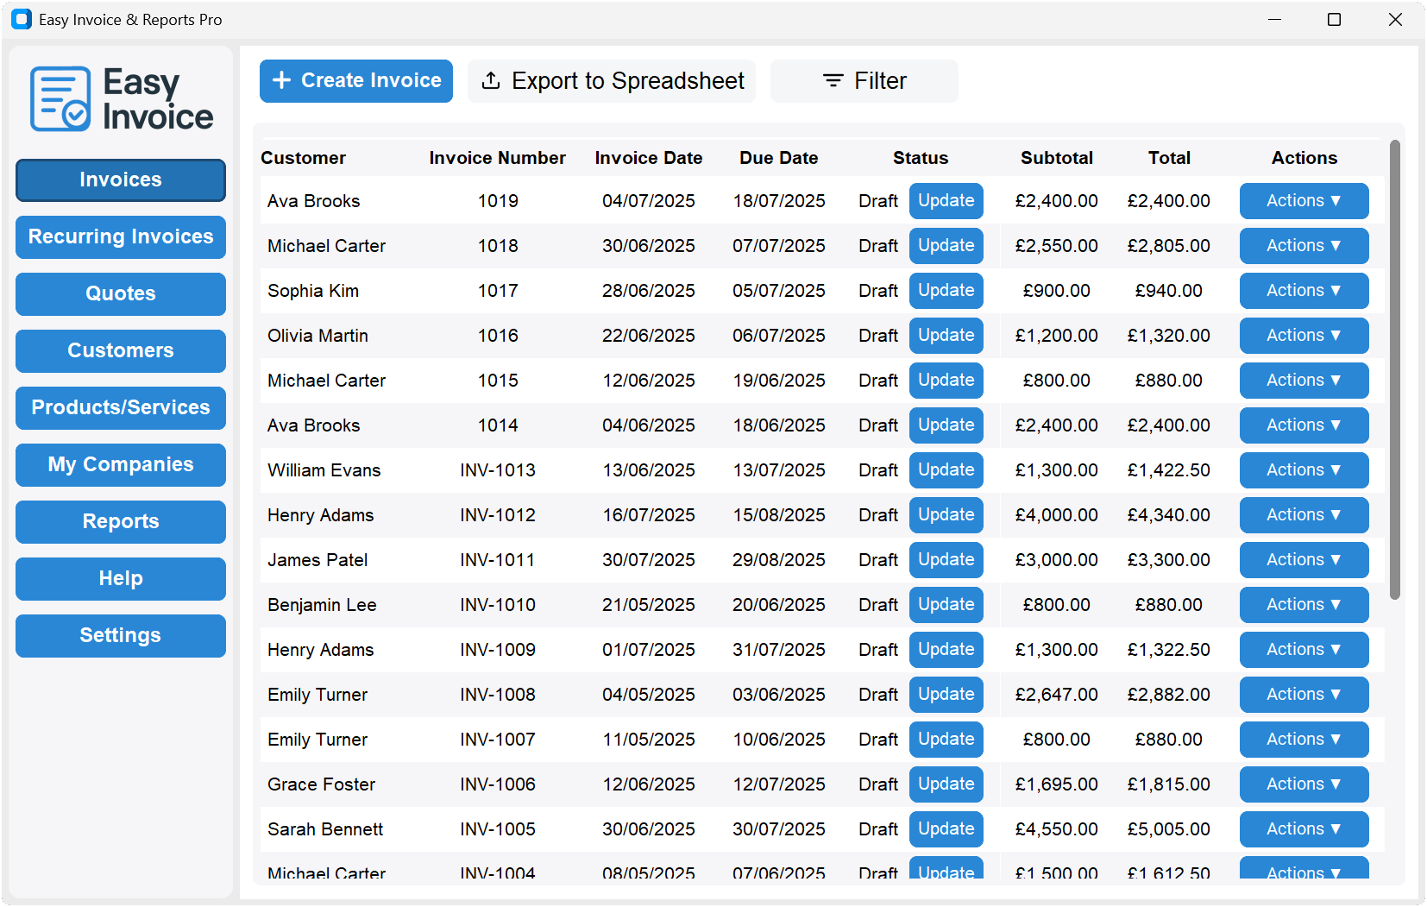Open the Filter options
Image resolution: width=1427 pixels, height=907 pixels.
tap(864, 81)
